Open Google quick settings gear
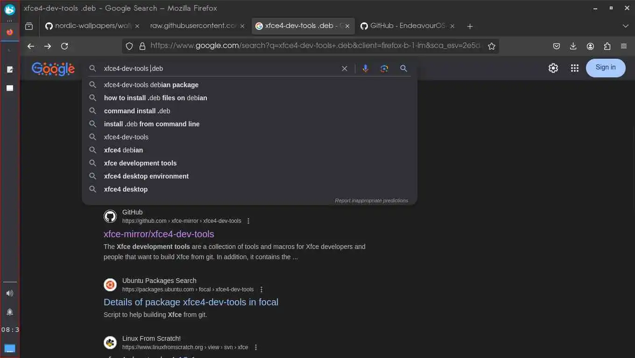Viewport: 635px width, 358px height. (553, 68)
